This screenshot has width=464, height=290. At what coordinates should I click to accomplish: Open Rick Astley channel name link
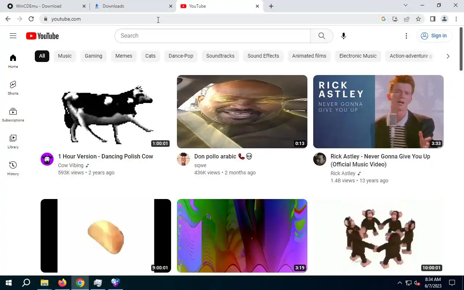pyautogui.click(x=343, y=173)
